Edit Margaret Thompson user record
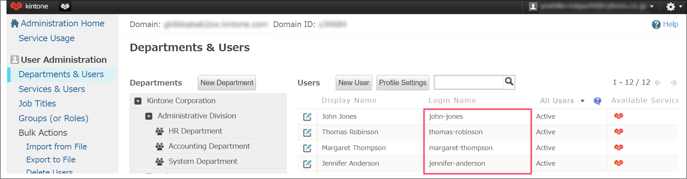The image size is (687, 179). click(x=307, y=148)
